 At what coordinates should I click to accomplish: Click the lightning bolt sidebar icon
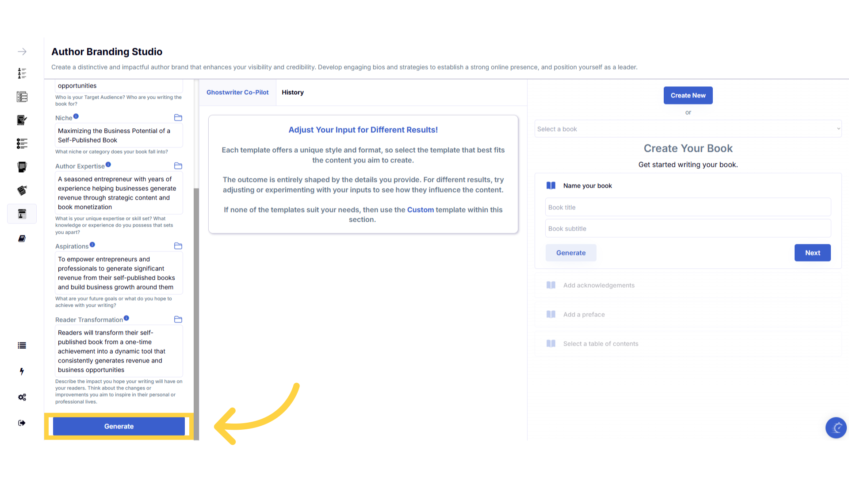[22, 371]
